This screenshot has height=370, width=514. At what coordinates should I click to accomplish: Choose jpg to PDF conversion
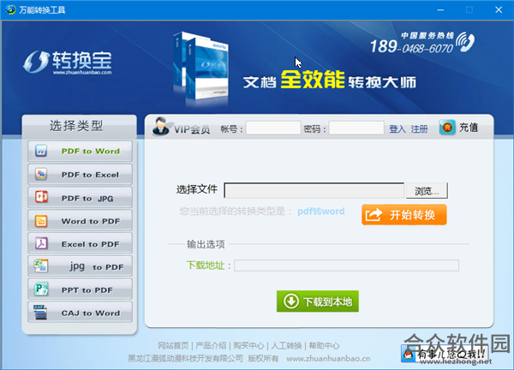pyautogui.click(x=80, y=266)
